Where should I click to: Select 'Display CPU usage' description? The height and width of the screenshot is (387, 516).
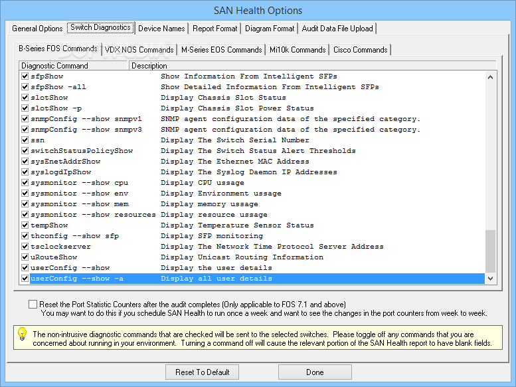point(203,183)
